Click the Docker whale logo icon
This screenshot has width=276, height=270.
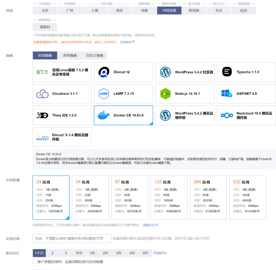pos(104,115)
